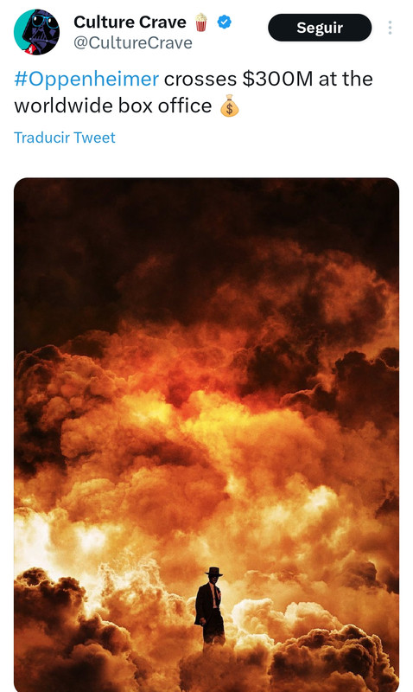Open the Culture Crave display name
This screenshot has height=692, width=413.
tap(130, 22)
